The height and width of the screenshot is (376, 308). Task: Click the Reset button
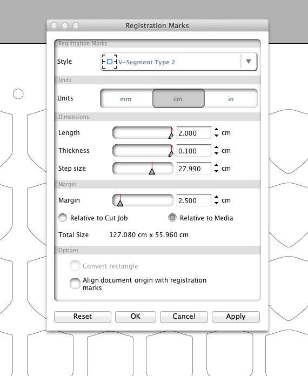click(83, 317)
